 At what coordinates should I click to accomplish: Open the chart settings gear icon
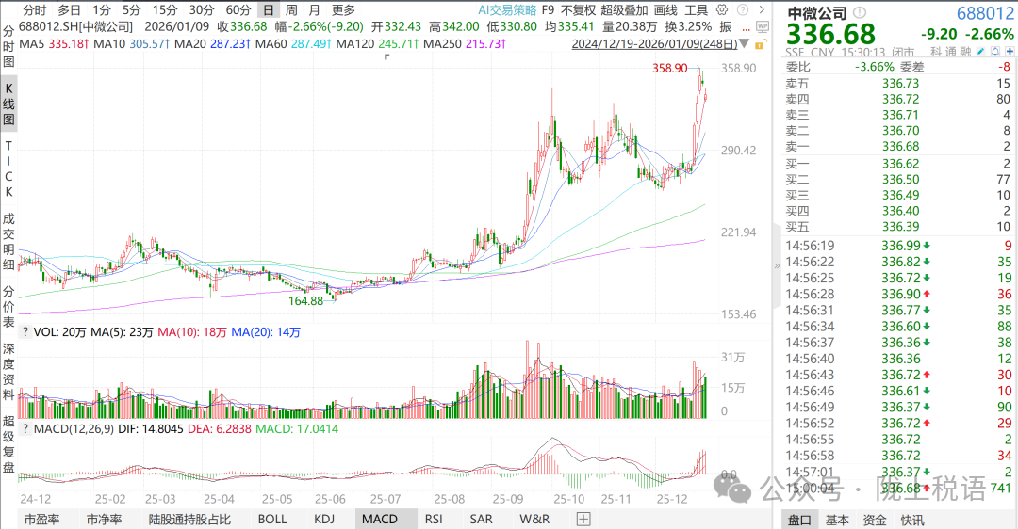point(722,9)
